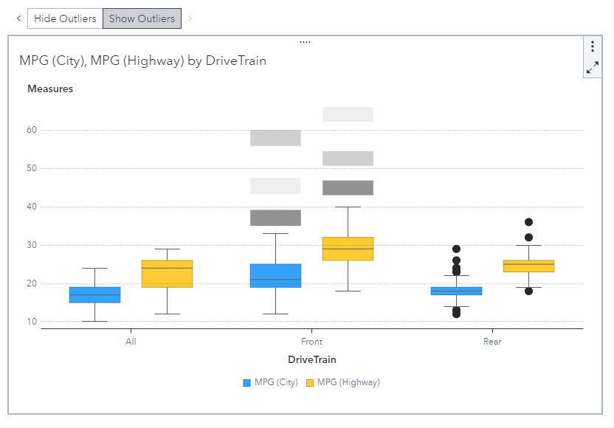Maximize the chart with expand arrows icon
614x428 pixels.
(x=593, y=68)
